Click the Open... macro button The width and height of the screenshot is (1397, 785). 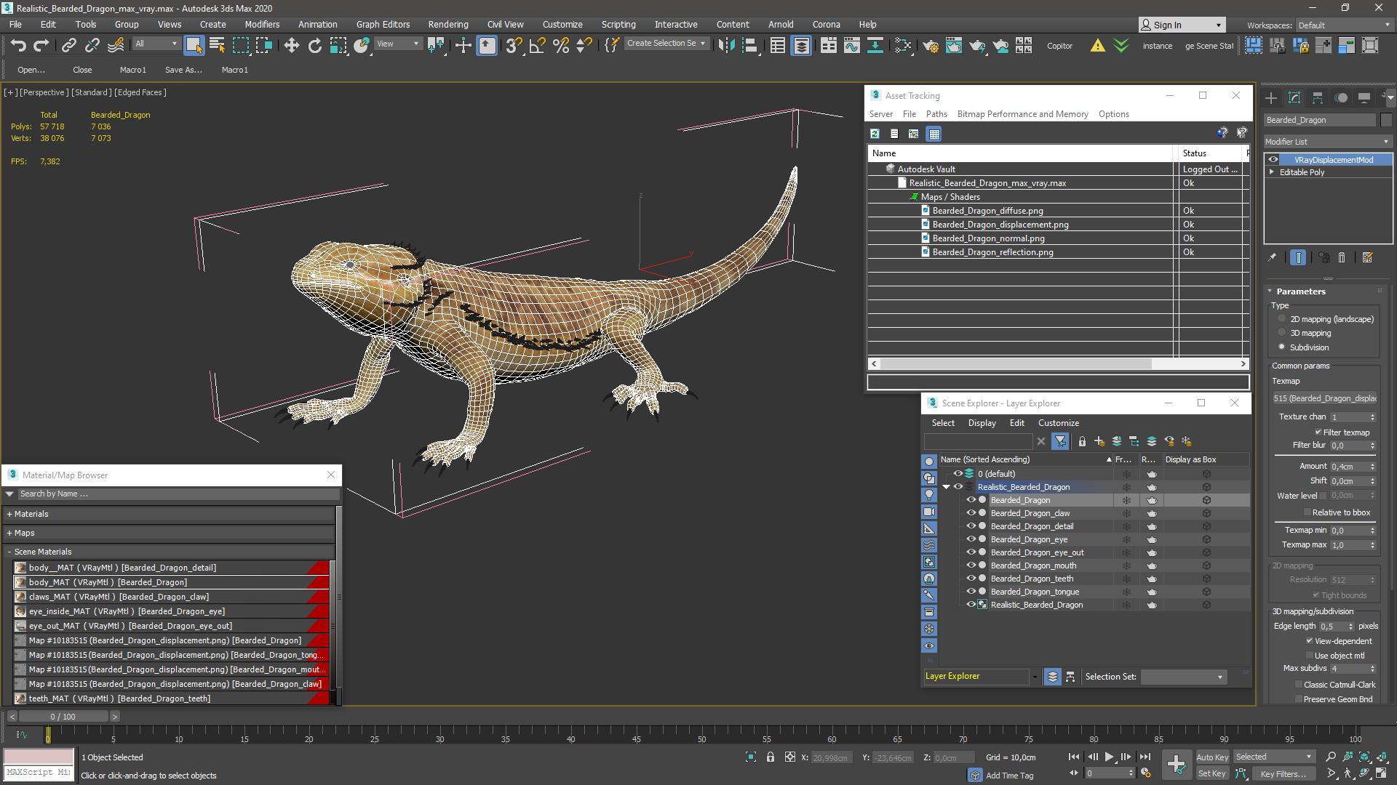click(x=31, y=70)
